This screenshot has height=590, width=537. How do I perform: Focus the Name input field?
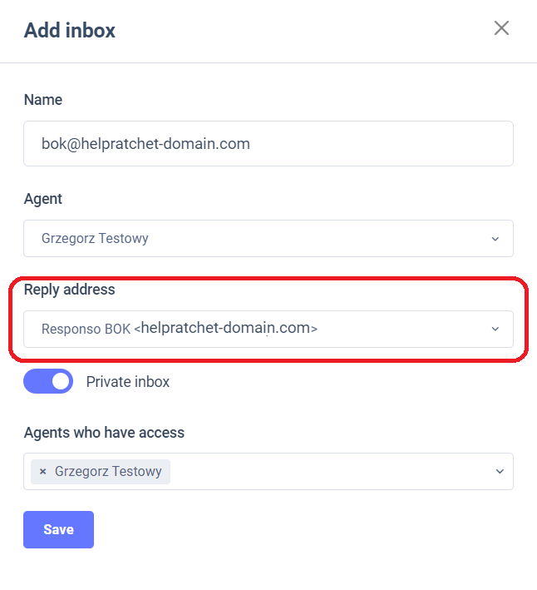coord(268,144)
